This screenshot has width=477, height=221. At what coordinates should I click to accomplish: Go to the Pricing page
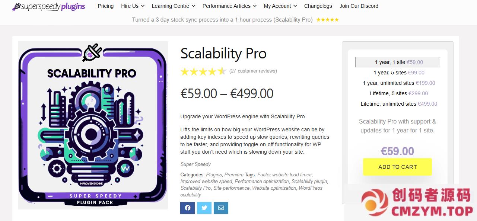tap(106, 6)
